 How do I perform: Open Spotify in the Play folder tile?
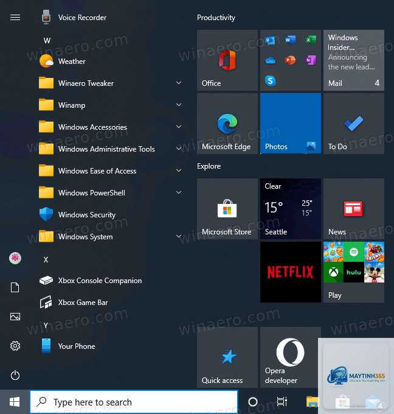coord(354,252)
